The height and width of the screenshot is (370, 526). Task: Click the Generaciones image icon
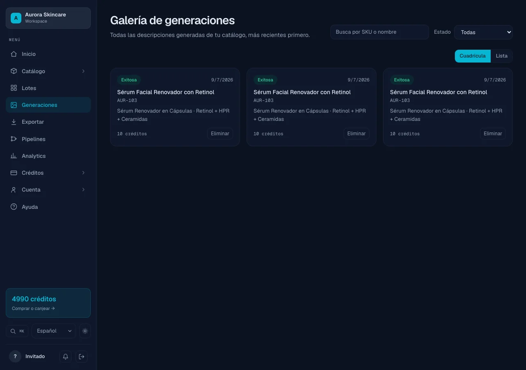pyautogui.click(x=14, y=105)
